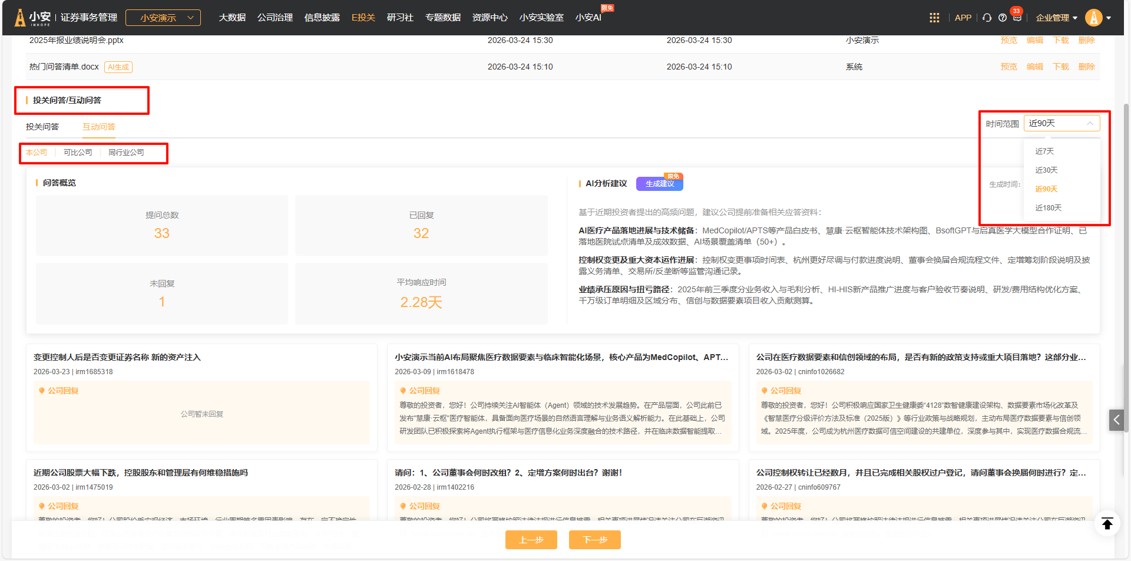
Task: Click the user avatar in top bar
Action: coord(1094,18)
